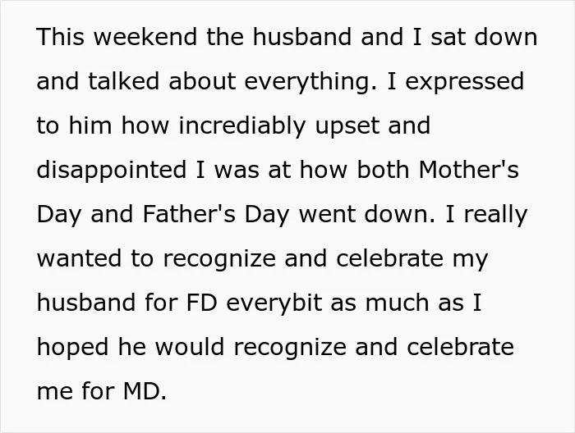Click the misspelled word "incrediably"

[242, 126]
